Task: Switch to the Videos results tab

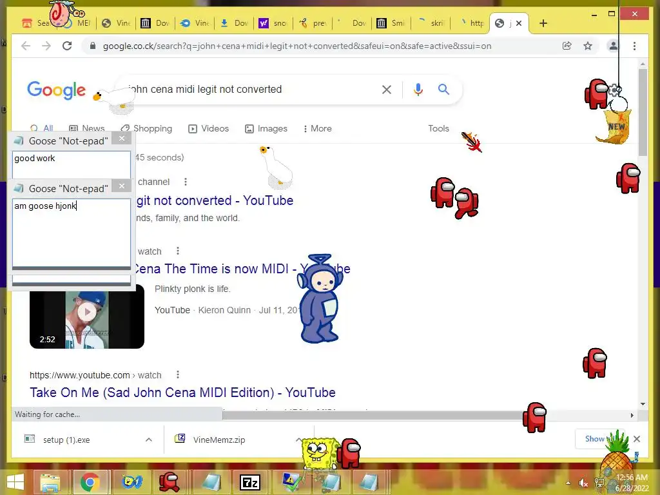Action: tap(208, 128)
